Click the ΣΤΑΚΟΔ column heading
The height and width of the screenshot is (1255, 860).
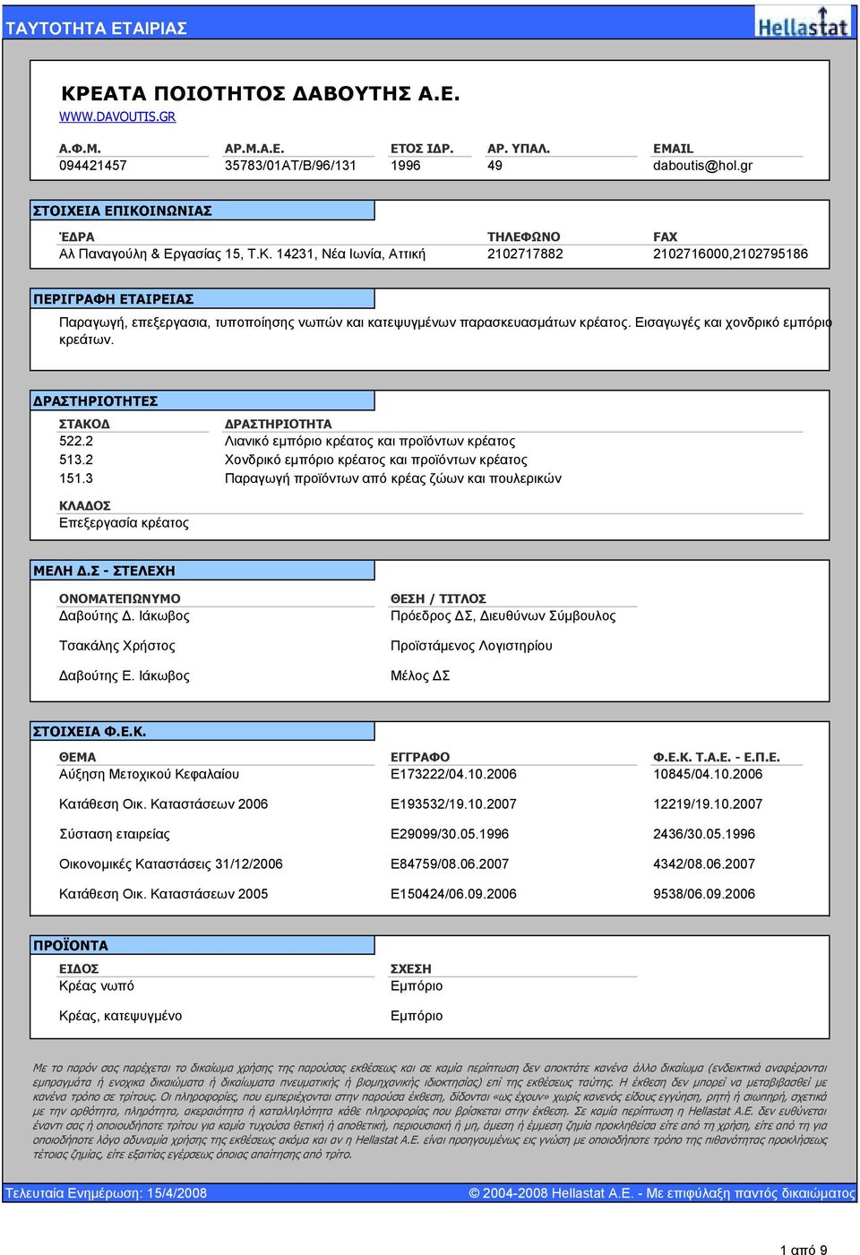click(x=85, y=424)
